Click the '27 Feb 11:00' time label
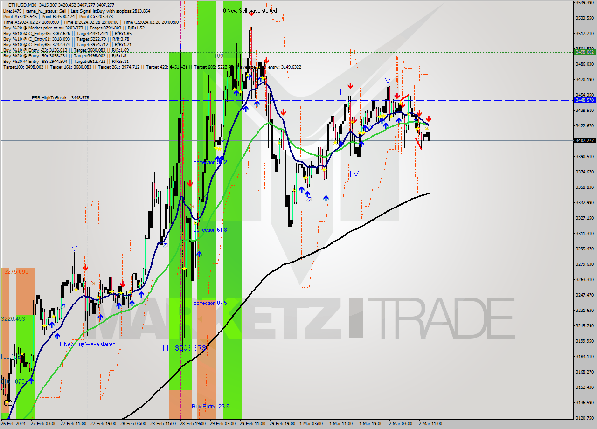Image resolution: width=597 pixels, height=429 pixels. (x=73, y=424)
